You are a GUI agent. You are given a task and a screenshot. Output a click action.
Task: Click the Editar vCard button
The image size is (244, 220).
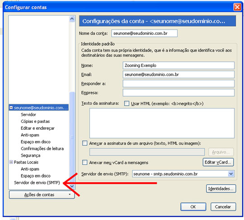[218, 162]
